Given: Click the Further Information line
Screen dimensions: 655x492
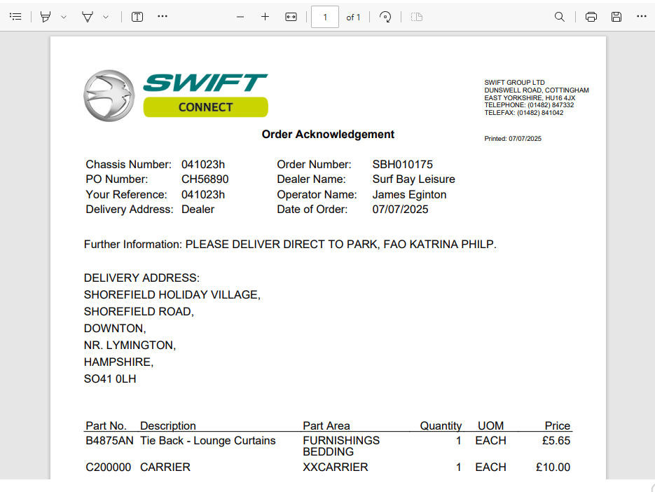Looking at the screenshot, I should pos(290,245).
